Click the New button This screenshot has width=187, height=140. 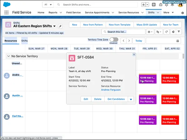74,25
